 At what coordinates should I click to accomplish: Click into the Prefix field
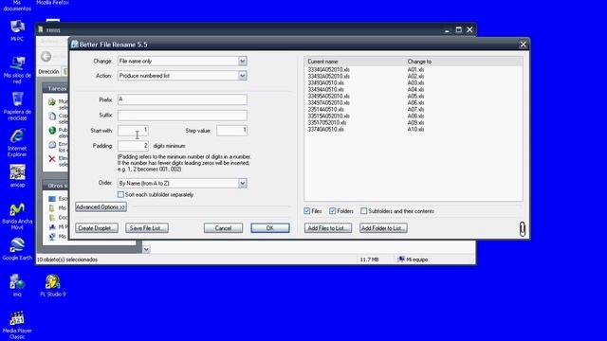pos(182,99)
